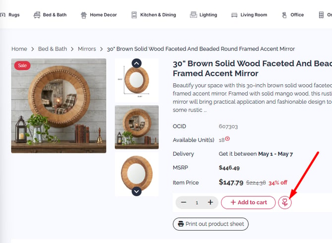Click the available units info icon

(227, 138)
